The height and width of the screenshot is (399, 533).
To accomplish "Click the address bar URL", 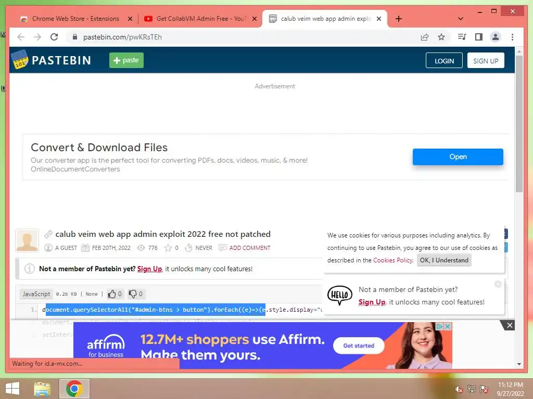I will click(122, 37).
